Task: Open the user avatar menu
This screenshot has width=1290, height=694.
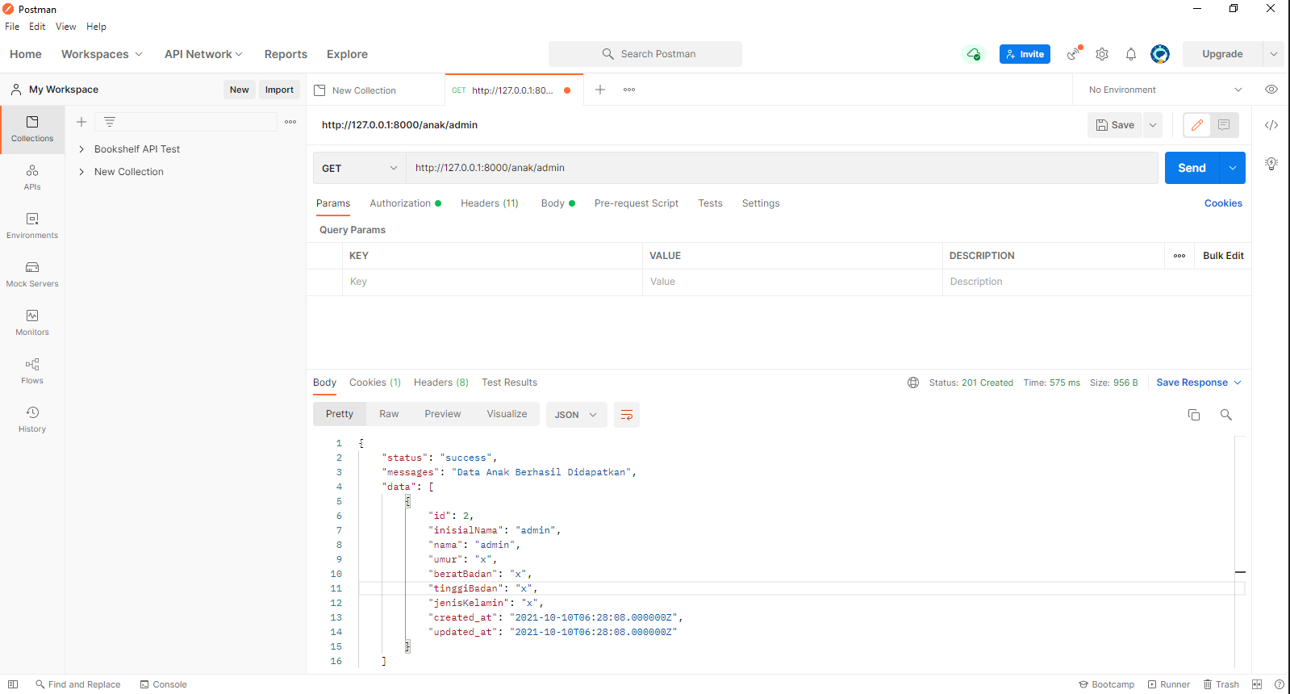Action: pyautogui.click(x=1160, y=54)
